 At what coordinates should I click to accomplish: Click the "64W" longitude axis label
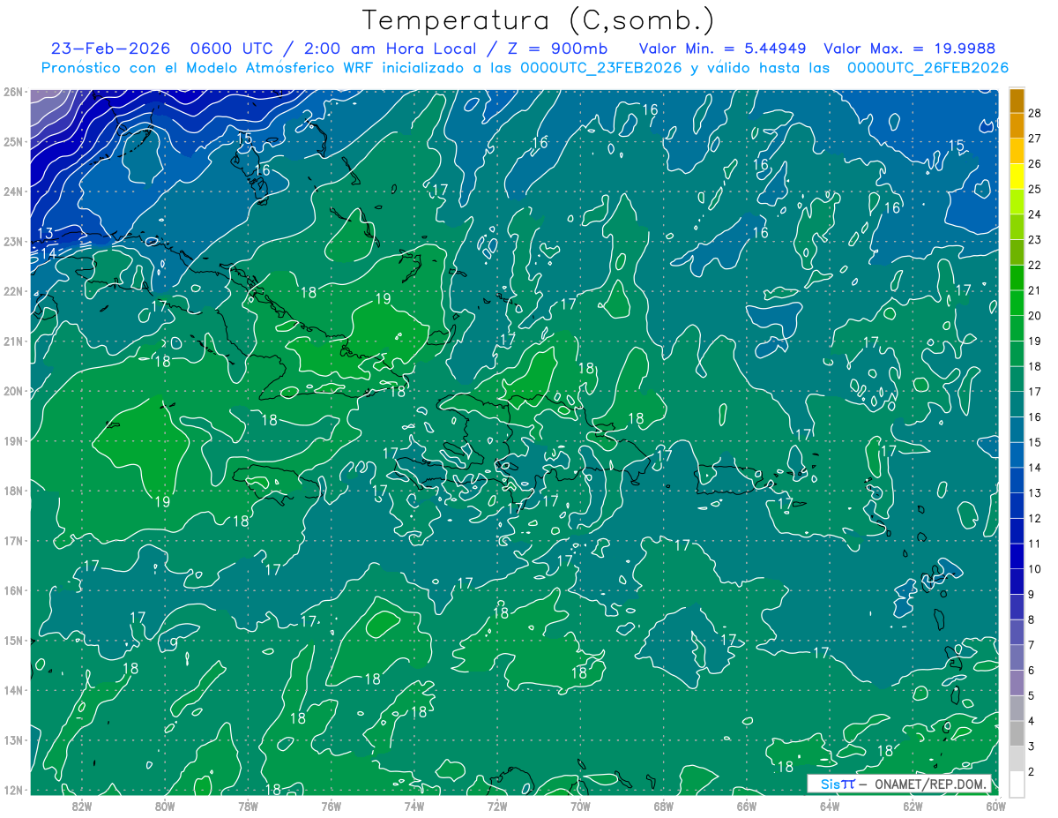[830, 806]
